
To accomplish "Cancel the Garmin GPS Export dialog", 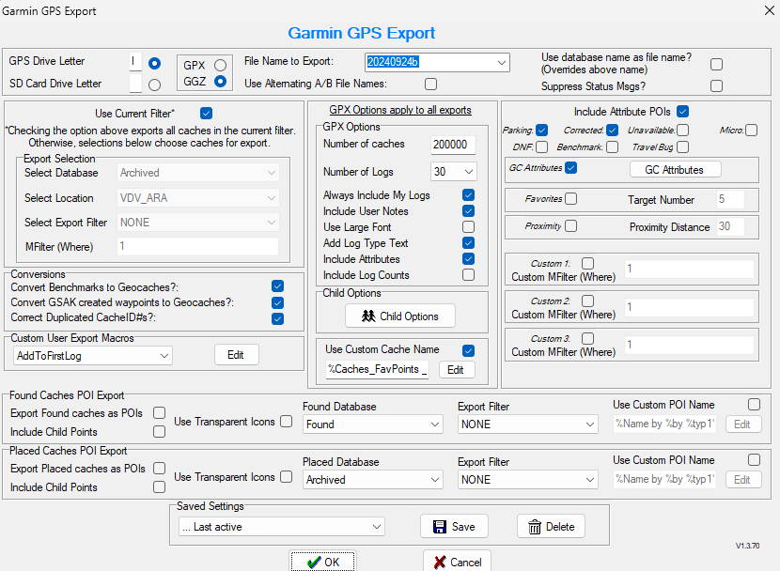I will pos(456,562).
